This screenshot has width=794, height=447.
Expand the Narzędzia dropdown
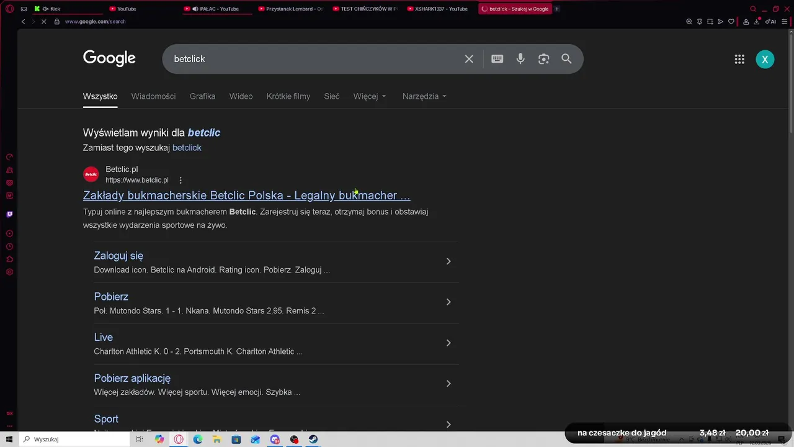click(424, 96)
